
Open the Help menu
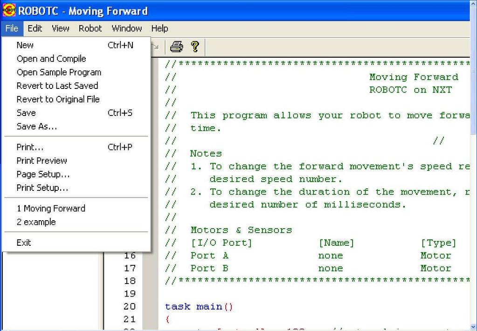pos(160,28)
